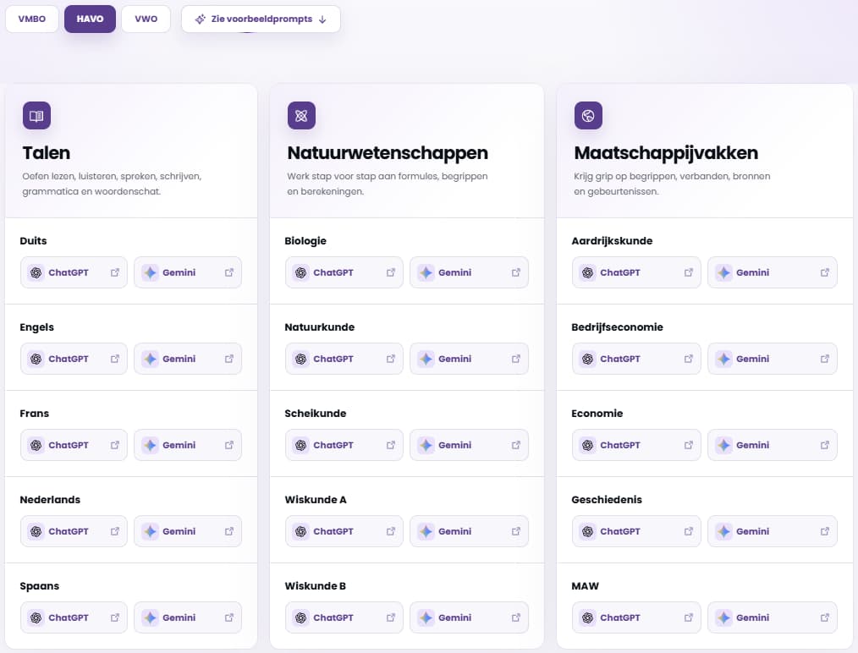The width and height of the screenshot is (858, 653).
Task: Click the Maatschappijvakken globe icon
Action: [588, 115]
